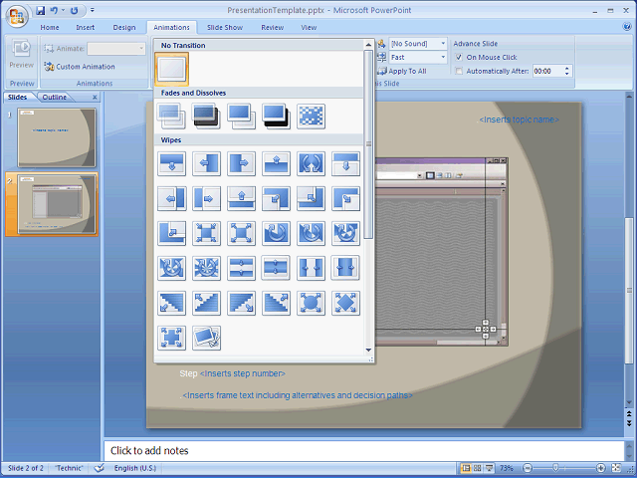Pick the Wipe Up transition
The image size is (637, 478).
(276, 163)
